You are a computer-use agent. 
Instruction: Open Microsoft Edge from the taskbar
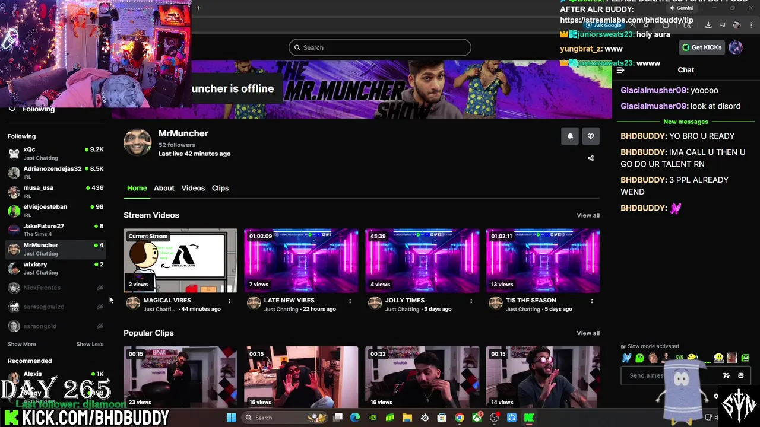(355, 418)
